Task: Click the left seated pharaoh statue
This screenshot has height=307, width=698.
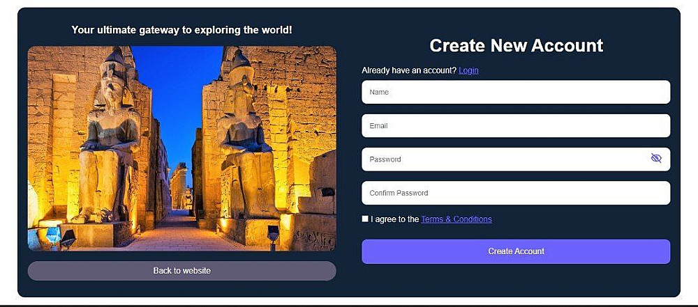Action: point(109,138)
